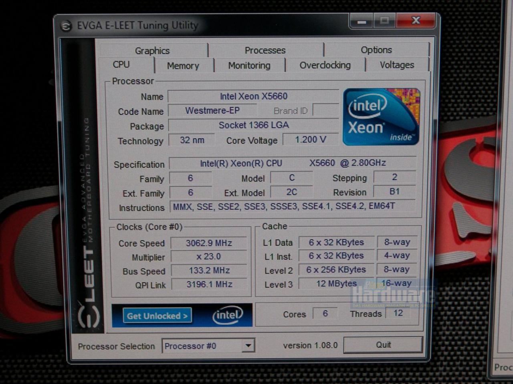The height and width of the screenshot is (384, 513).
Task: Click the L1 Inst. 4-way value
Action: (x=397, y=255)
